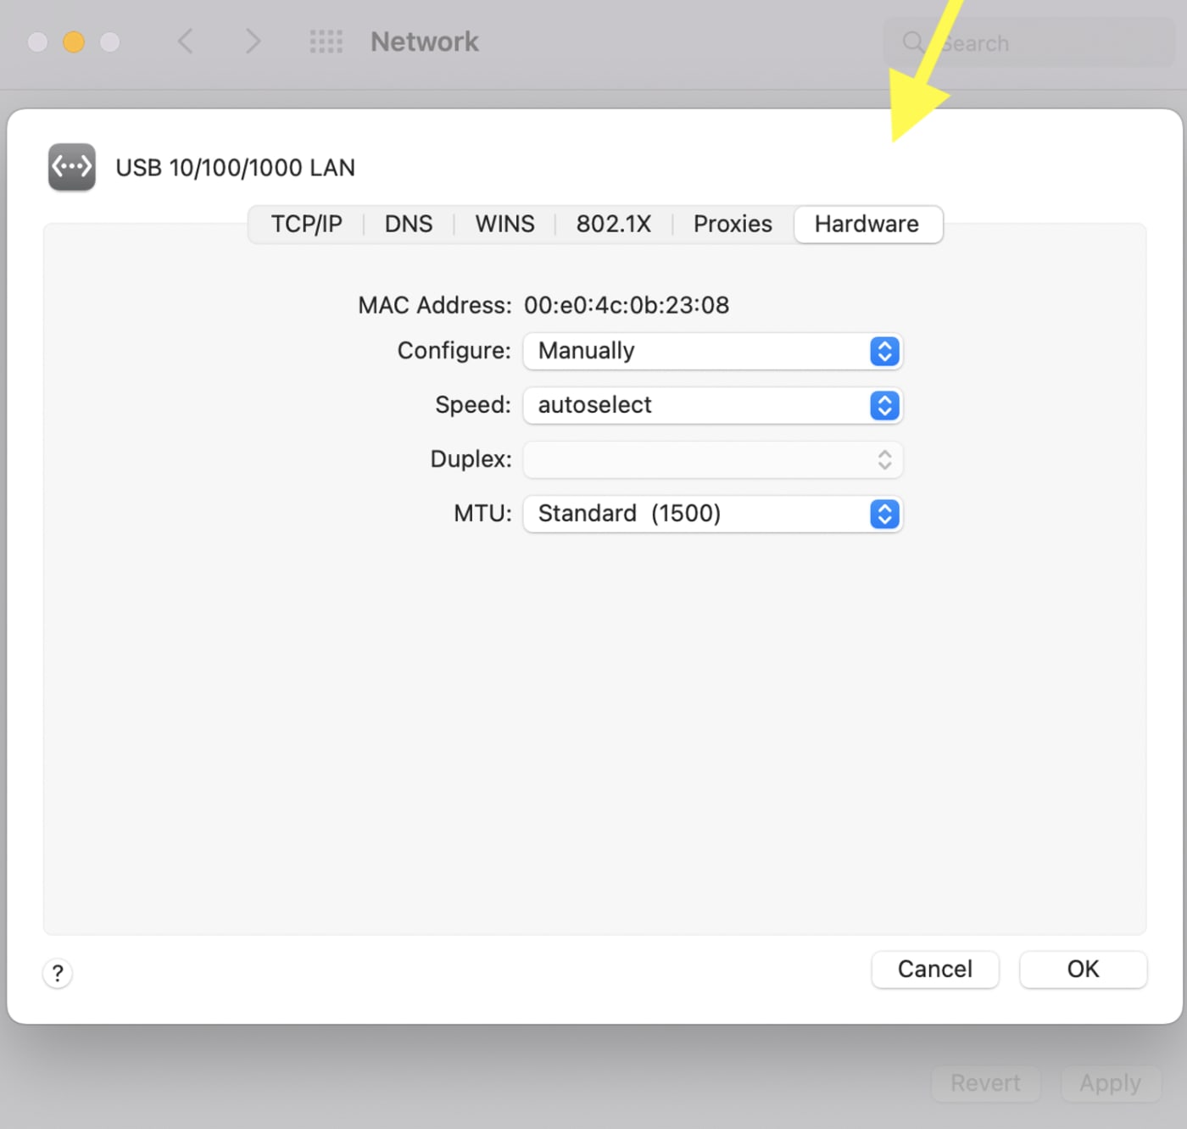Screen dimensions: 1187x1129
Task: Click the magnifying glass search icon
Action: click(x=912, y=42)
